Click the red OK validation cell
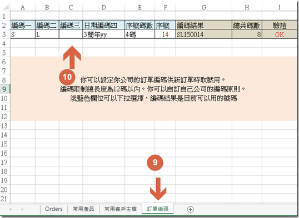Image resolution: width=299 pixels, height=218 pixels. 279,34
